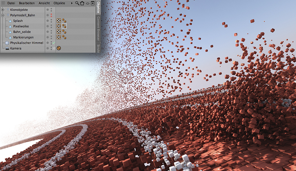The image size is (296, 171).
Task: Click Pixelwolke's selected orange spheres tag
Action: [64, 26]
